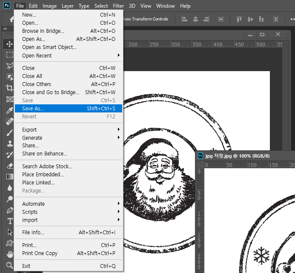Image resolution: width=295 pixels, height=273 pixels.
Task: Expand the Export submenu
Action: pos(69,129)
